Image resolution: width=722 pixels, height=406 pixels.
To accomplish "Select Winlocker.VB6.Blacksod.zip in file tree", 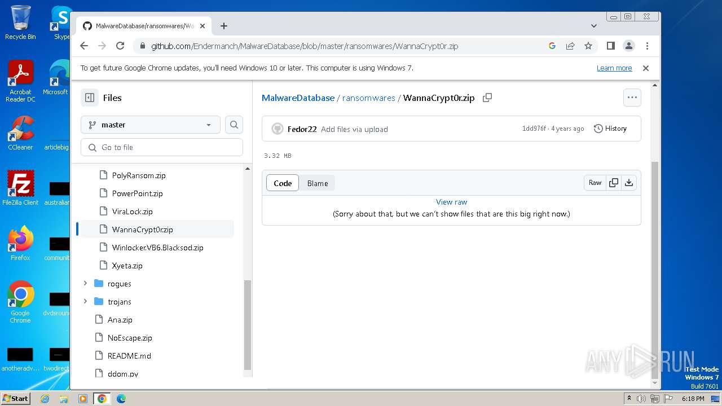I will click(x=157, y=248).
